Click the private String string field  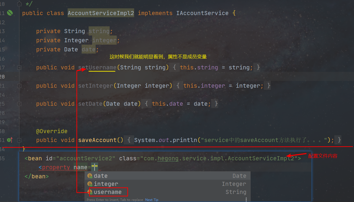click(x=75, y=31)
